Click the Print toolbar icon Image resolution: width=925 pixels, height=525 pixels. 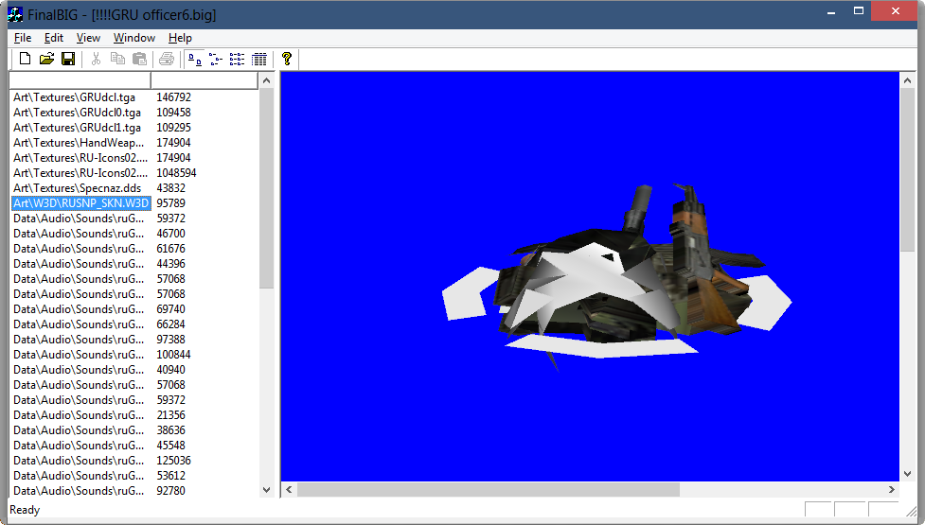click(x=167, y=60)
